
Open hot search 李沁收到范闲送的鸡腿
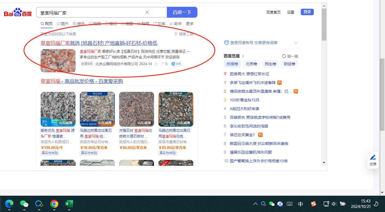[x=249, y=126]
